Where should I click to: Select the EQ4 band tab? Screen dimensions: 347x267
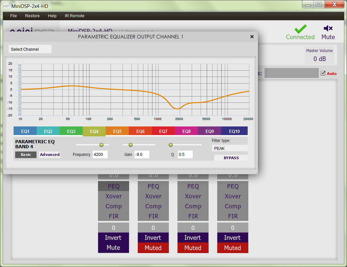pyautogui.click(x=94, y=131)
